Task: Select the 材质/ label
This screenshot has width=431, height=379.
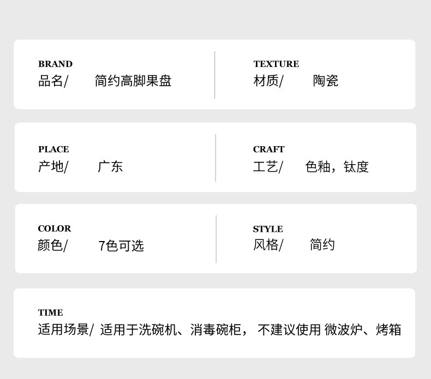Action: (x=268, y=81)
